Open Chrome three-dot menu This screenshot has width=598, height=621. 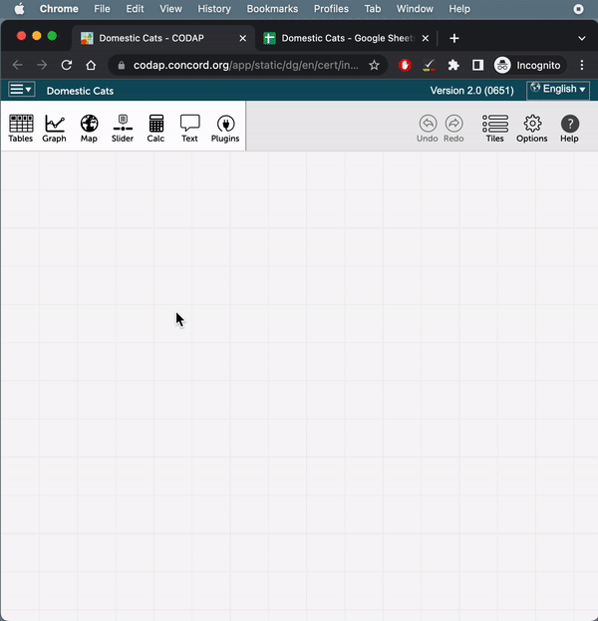click(581, 65)
